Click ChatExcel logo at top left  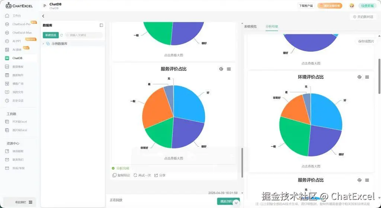[x=19, y=6]
